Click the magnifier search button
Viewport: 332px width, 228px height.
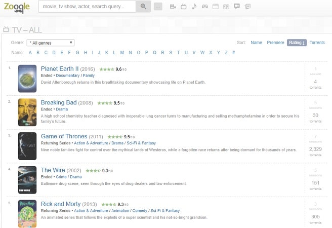[x=143, y=7]
